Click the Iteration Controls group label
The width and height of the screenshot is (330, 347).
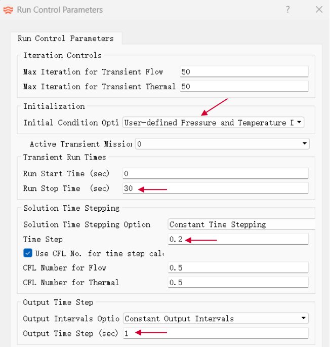pyautogui.click(x=62, y=56)
